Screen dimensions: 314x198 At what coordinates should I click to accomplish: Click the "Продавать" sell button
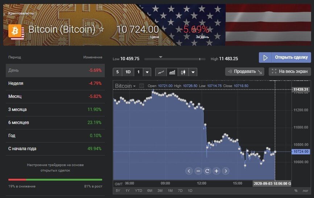pyautogui.click(x=244, y=71)
